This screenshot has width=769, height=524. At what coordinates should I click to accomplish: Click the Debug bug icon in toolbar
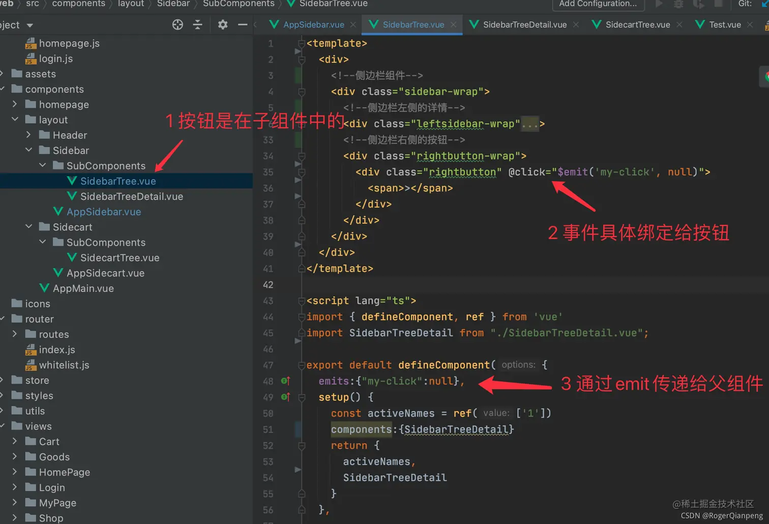[x=678, y=4]
